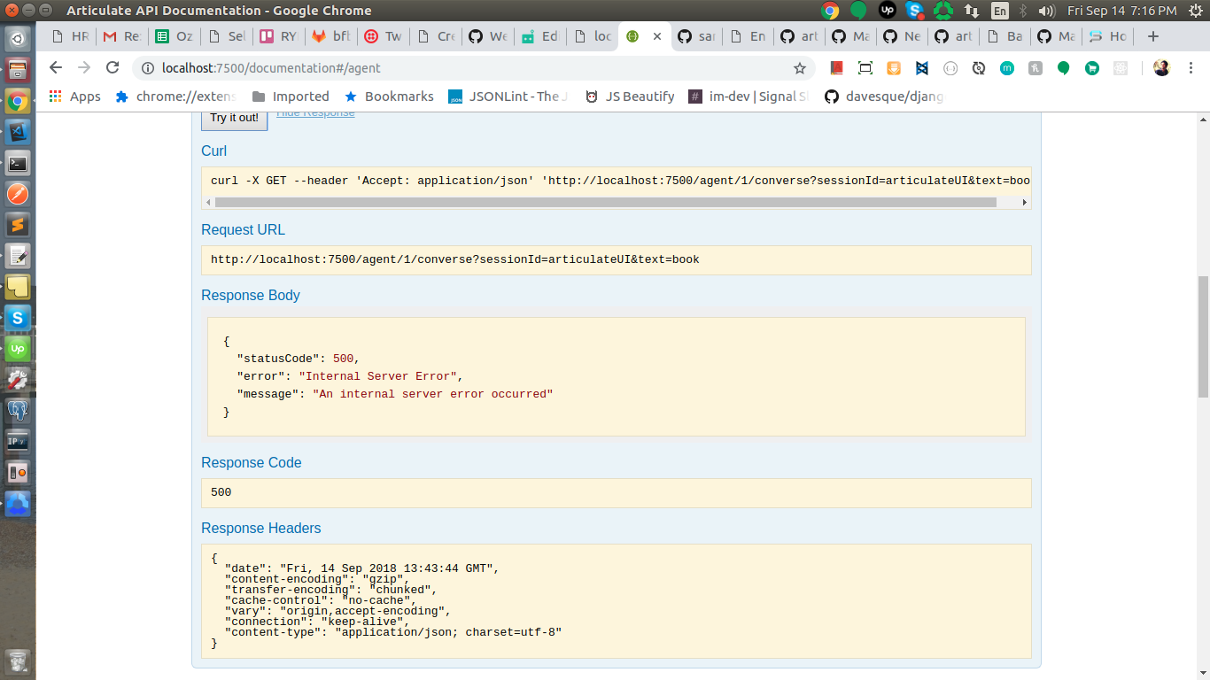Click the browser forward arrow

pyautogui.click(x=84, y=68)
